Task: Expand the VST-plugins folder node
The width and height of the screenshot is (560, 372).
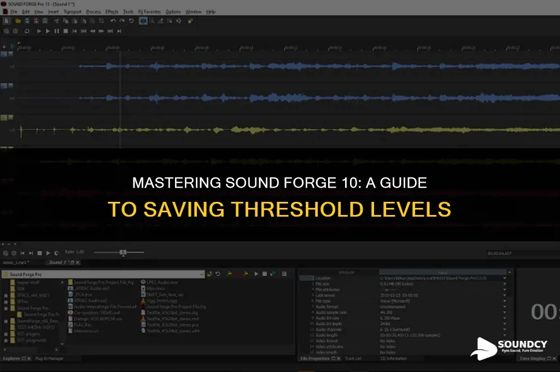Action: click(x=5, y=334)
